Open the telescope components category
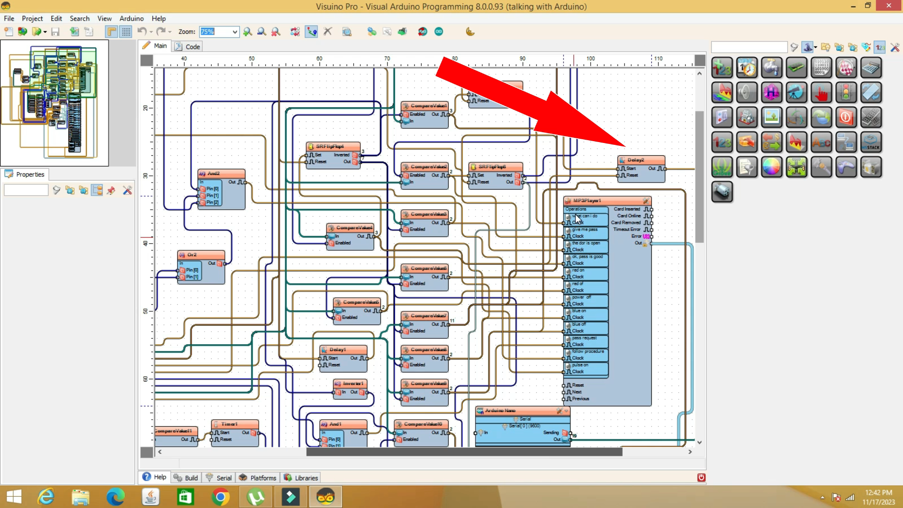 796,93
